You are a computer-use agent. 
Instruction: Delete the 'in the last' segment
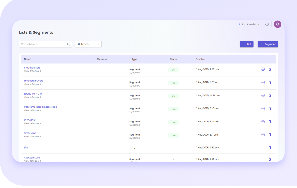pos(270,122)
